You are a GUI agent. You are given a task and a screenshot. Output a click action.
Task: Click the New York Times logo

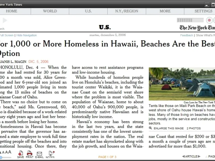[197, 28]
